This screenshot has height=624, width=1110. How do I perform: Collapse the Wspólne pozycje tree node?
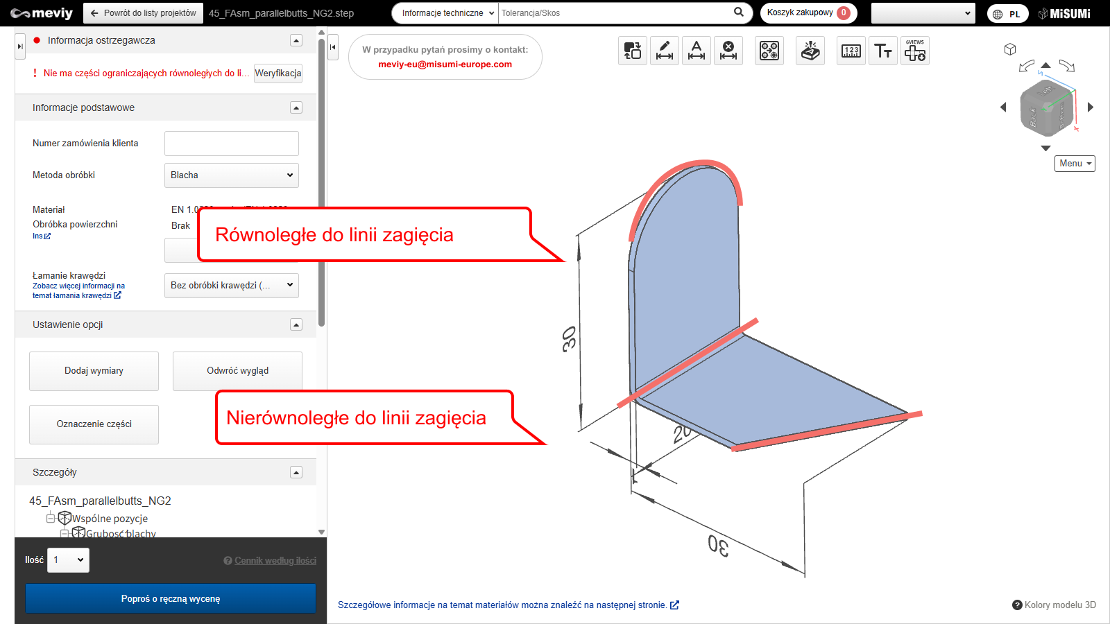[x=50, y=519]
